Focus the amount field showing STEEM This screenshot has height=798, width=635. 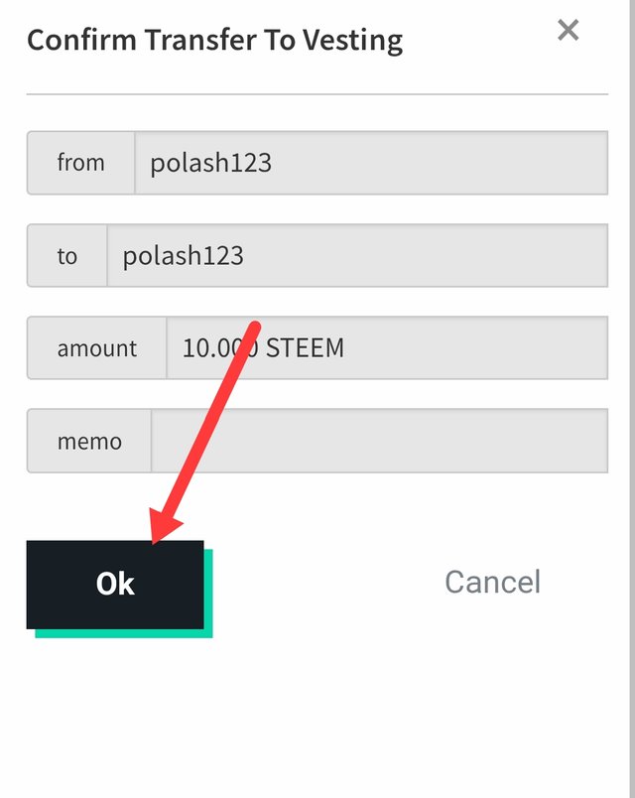click(x=387, y=348)
